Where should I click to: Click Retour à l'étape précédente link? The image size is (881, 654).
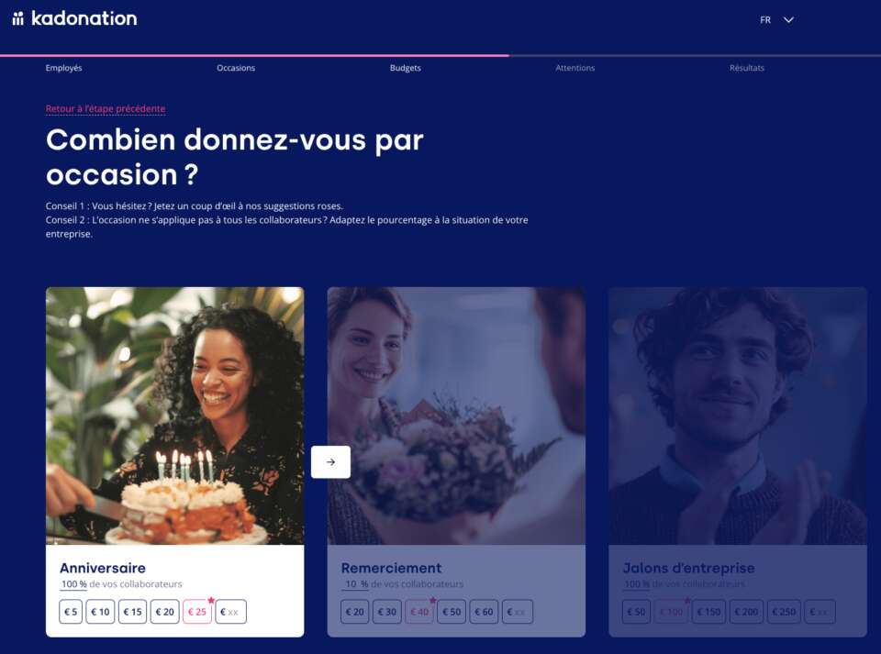click(x=106, y=109)
